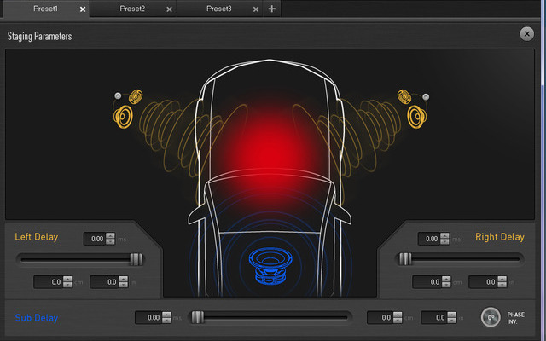The image size is (546, 341).
Task: Select the right small tweeter speaker icon
Action: [404, 96]
